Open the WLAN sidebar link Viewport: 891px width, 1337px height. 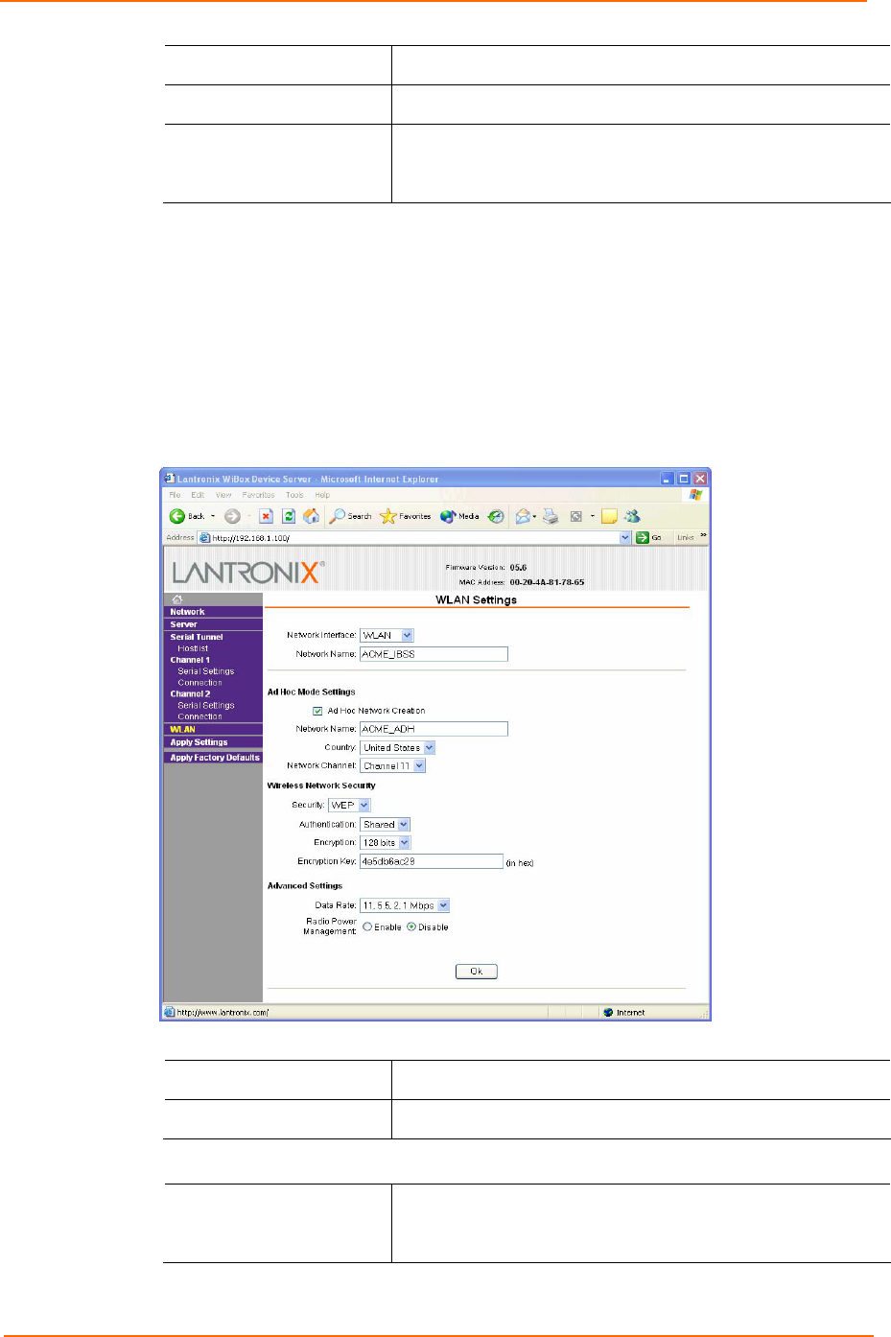coord(182,729)
